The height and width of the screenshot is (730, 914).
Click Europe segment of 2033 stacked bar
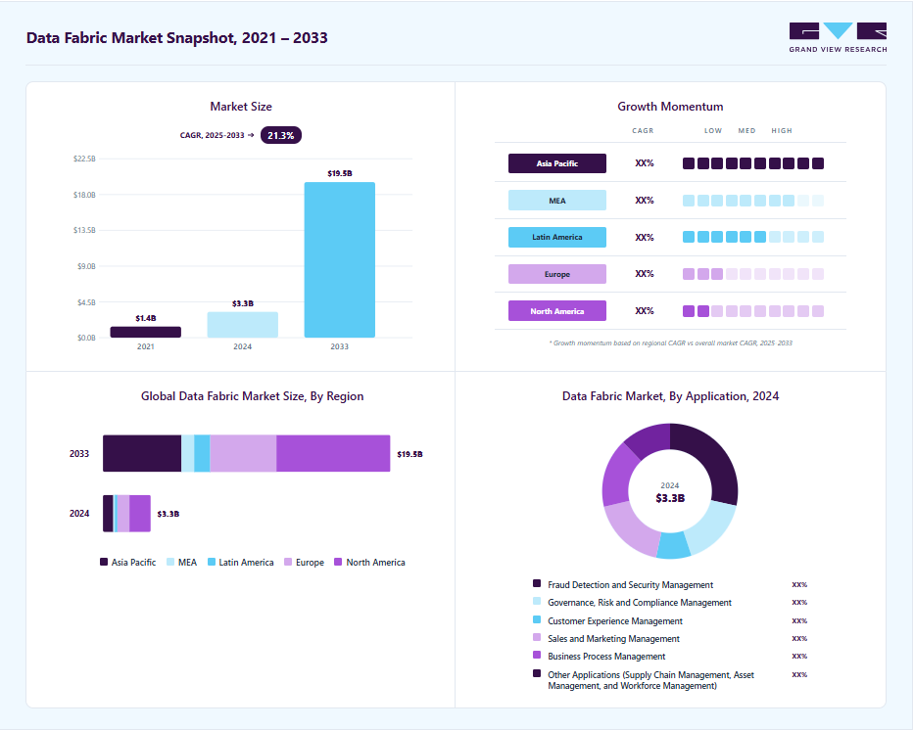point(243,453)
